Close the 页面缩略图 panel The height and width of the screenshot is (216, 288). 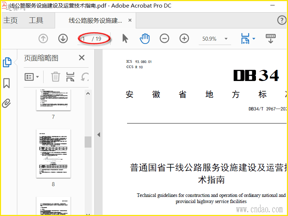pyautogui.click(x=82, y=58)
